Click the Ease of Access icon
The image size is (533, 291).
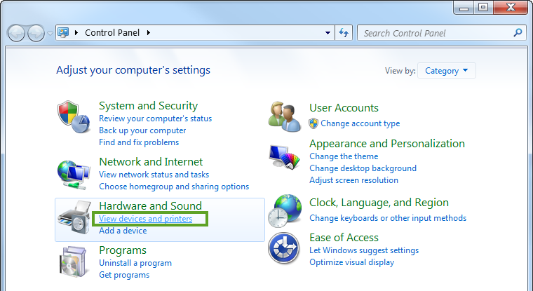tap(284, 248)
